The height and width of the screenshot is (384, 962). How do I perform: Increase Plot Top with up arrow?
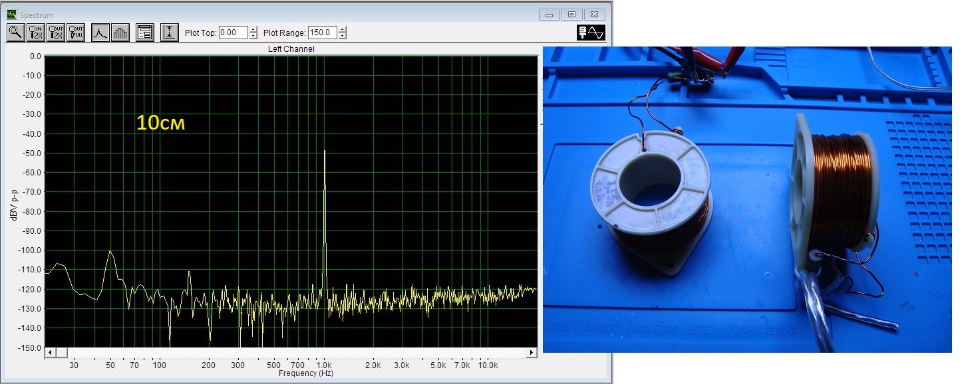pyautogui.click(x=253, y=29)
